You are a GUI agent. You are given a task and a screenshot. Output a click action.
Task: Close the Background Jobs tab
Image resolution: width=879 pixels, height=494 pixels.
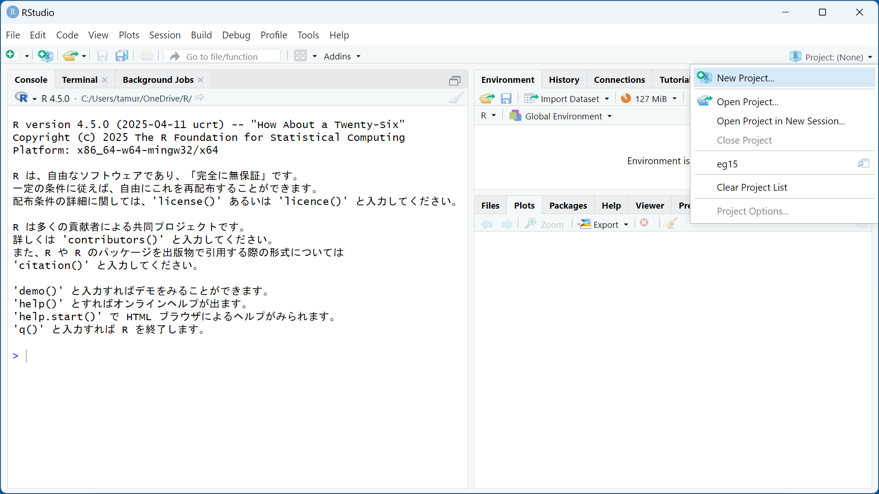pyautogui.click(x=201, y=80)
